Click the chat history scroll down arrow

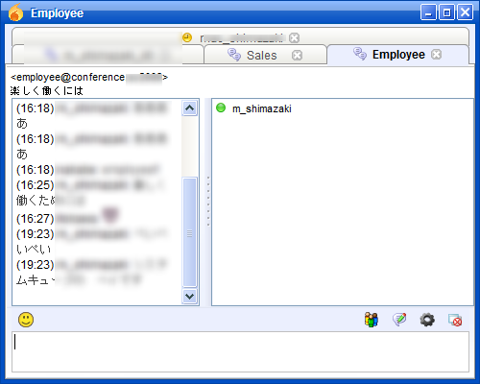tap(190, 297)
